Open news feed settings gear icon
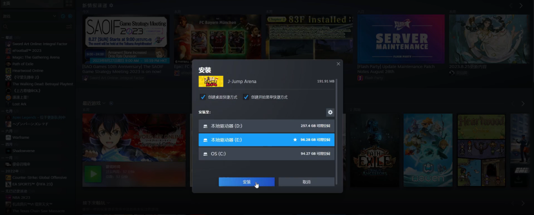Image resolution: width=534 pixels, height=215 pixels. (x=111, y=6)
